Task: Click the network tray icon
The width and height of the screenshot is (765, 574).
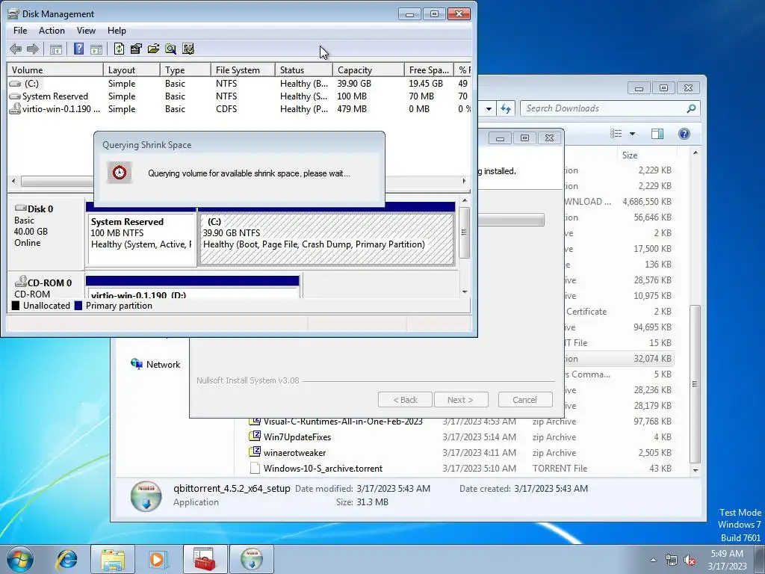Action: pos(672,561)
